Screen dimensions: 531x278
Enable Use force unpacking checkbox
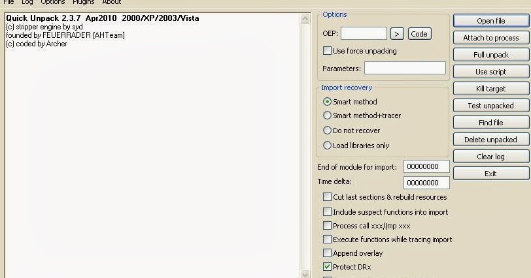327,51
